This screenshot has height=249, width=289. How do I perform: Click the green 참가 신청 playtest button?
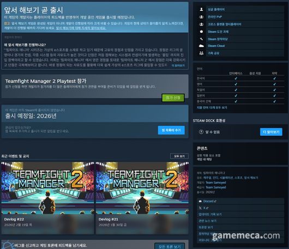coord(173,98)
